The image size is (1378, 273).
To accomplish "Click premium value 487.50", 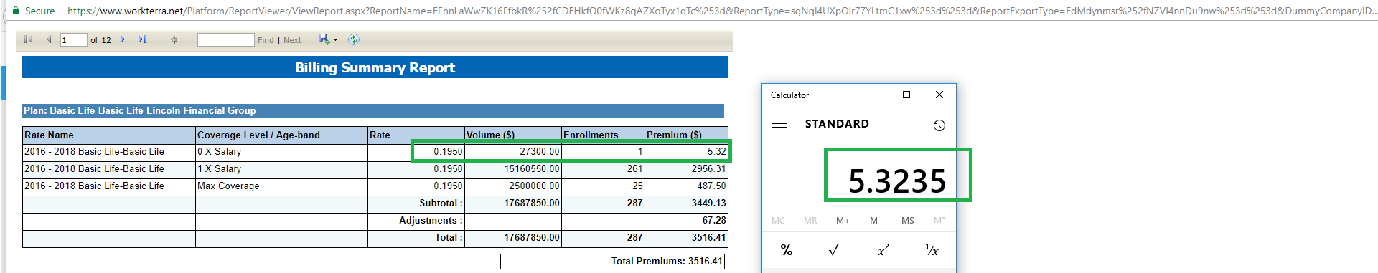I will tap(712, 186).
